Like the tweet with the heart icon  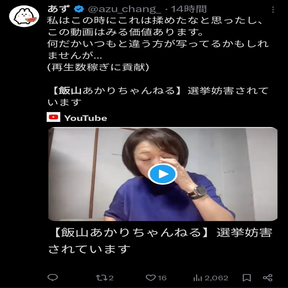[151, 278]
